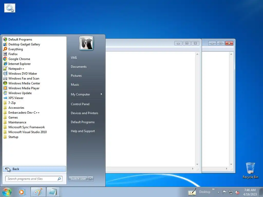Switch to Paint taskbar button
The width and height of the screenshot is (263, 197).
38,192
